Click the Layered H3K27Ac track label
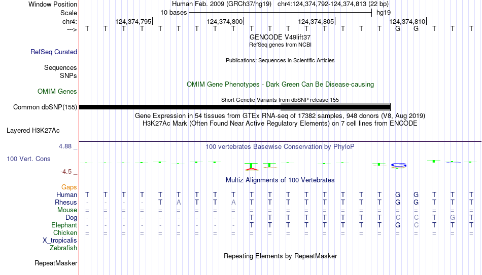Viewport: 482px width, 275px height. click(x=33, y=131)
